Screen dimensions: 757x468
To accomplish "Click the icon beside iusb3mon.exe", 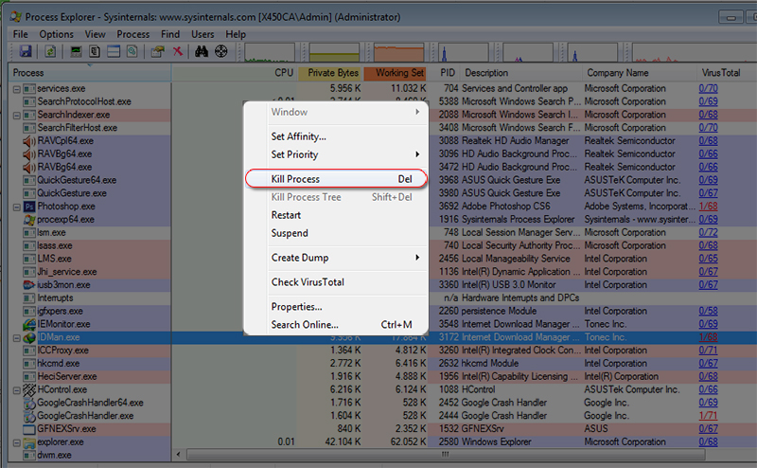I will (x=29, y=285).
